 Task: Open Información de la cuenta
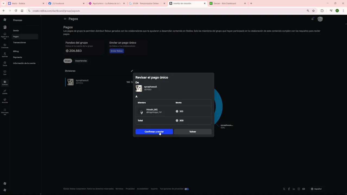(x=24, y=63)
